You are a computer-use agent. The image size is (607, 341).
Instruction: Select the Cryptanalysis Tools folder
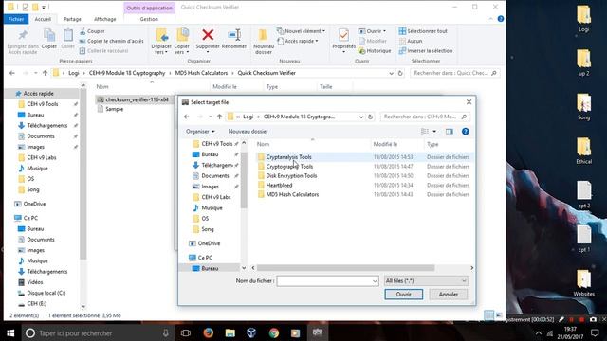tap(288, 157)
